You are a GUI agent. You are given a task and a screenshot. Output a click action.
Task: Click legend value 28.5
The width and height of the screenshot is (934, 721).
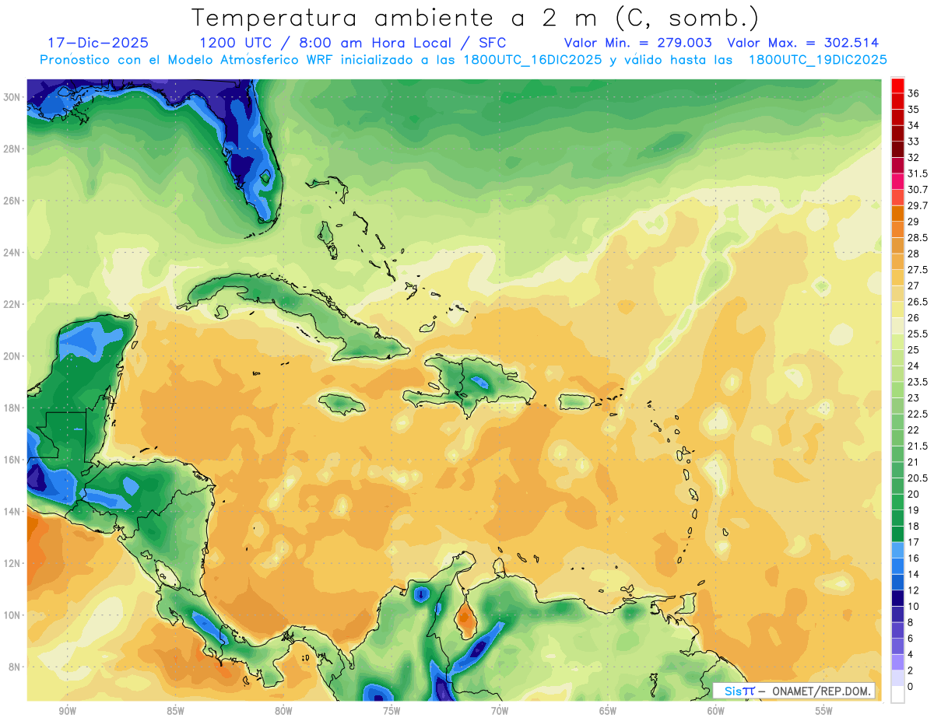click(918, 237)
